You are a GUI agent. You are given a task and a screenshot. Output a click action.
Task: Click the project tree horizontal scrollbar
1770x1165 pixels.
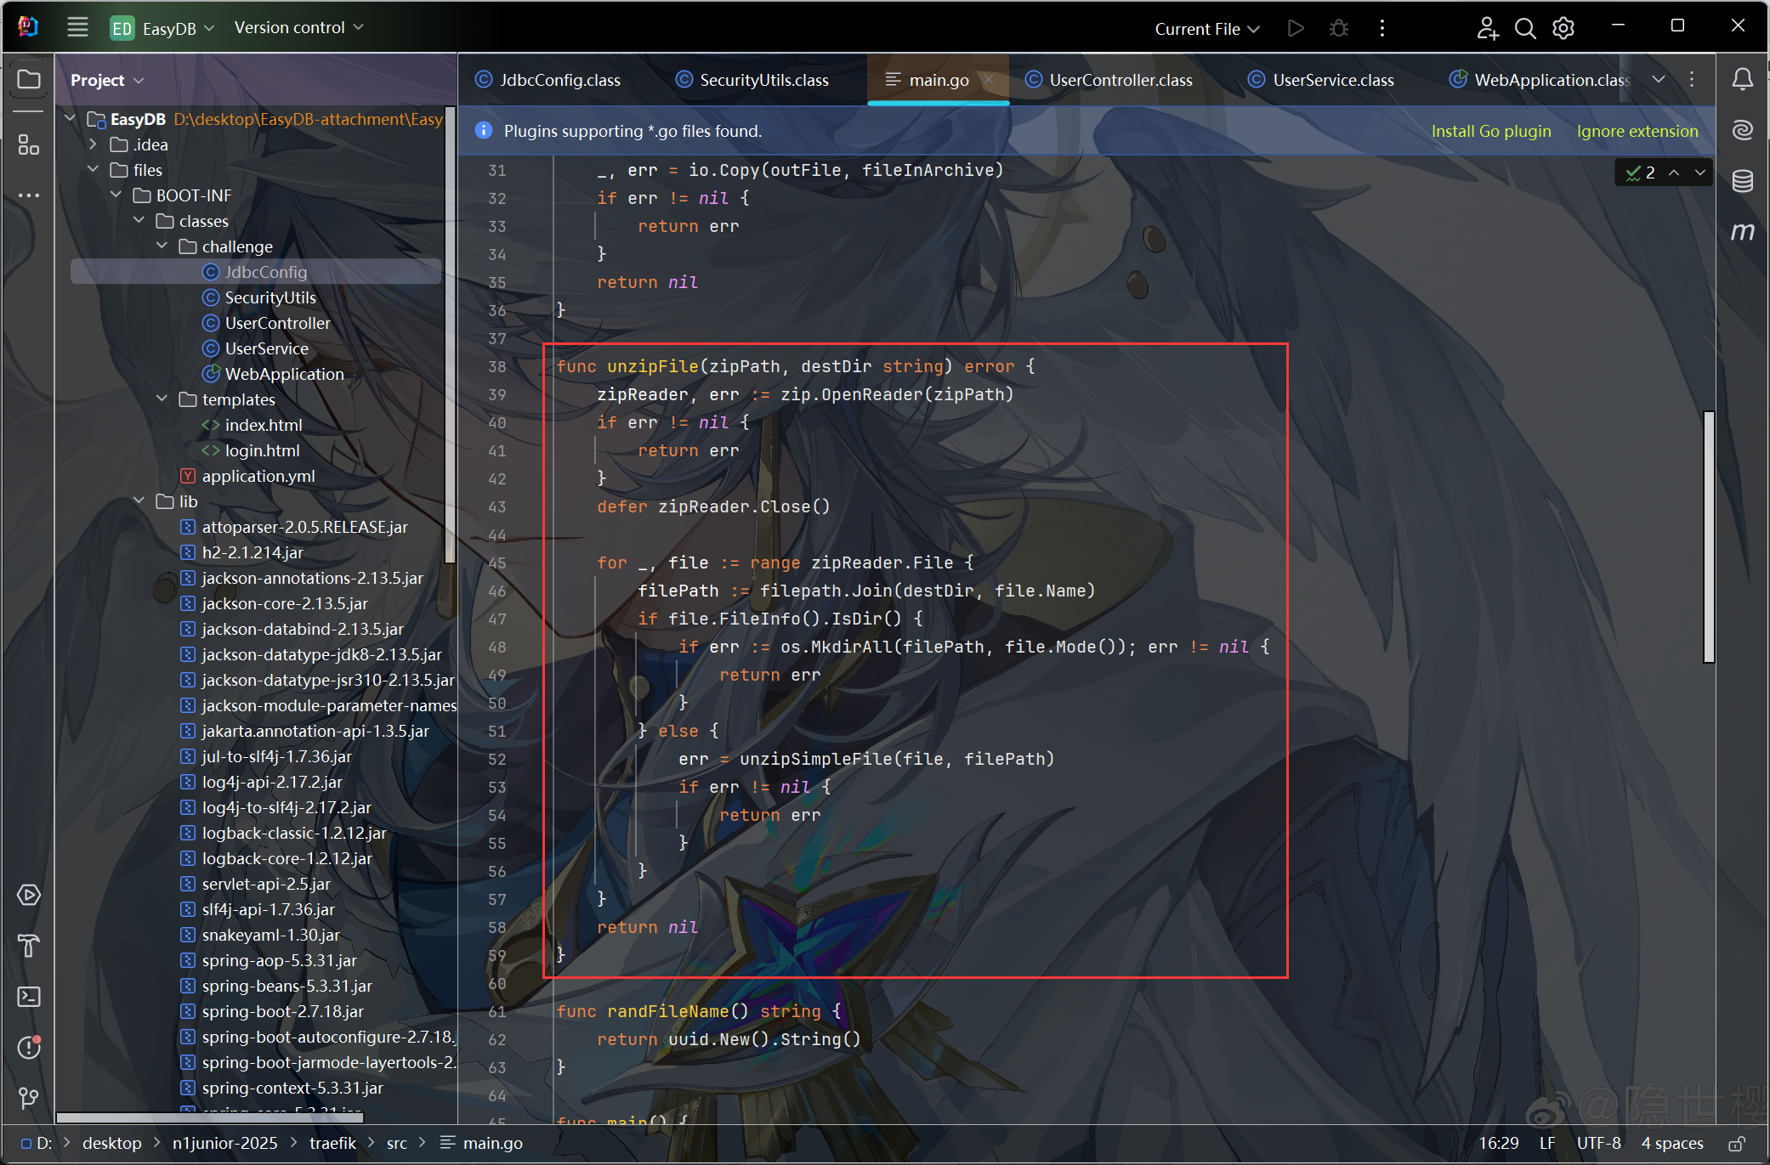point(210,1117)
